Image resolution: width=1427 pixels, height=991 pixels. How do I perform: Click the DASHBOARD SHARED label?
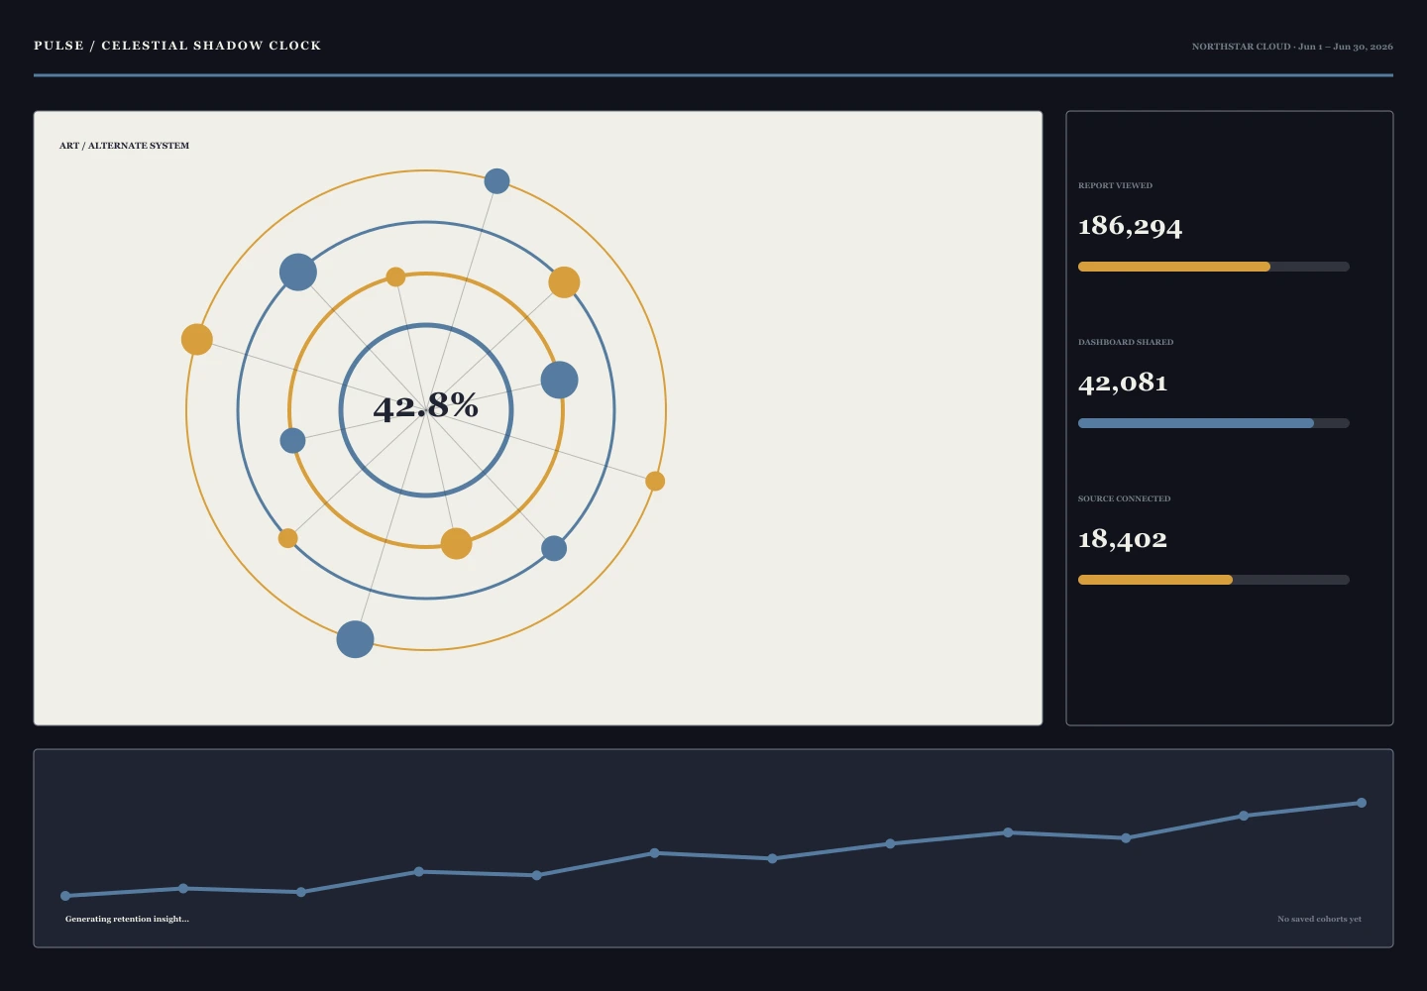(1126, 342)
